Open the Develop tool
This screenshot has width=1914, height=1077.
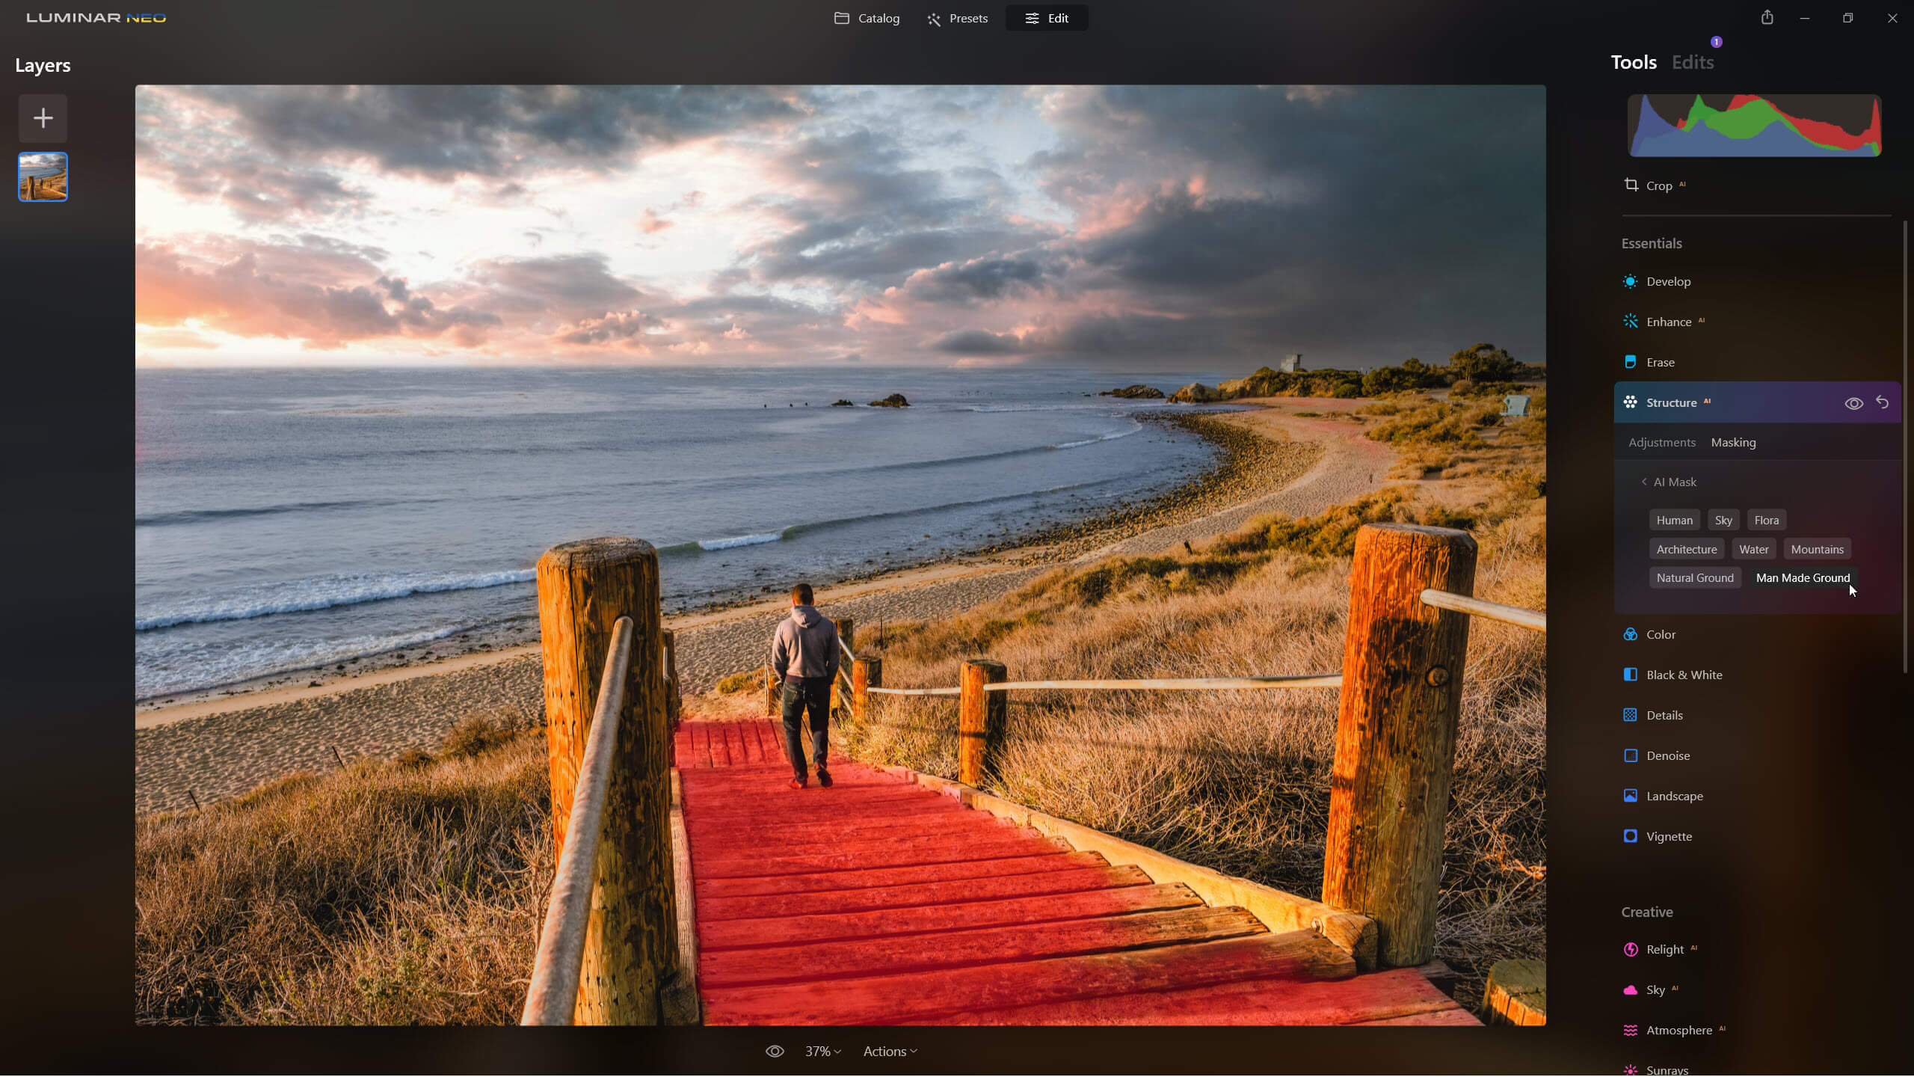[x=1667, y=282]
